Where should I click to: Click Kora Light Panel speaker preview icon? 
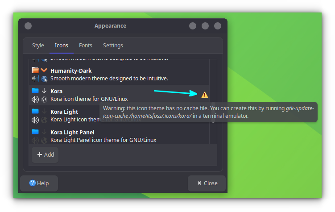[35, 140]
